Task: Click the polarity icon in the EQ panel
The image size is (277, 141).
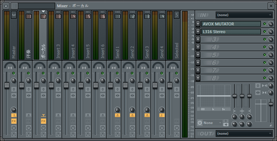Action: click(x=258, y=86)
